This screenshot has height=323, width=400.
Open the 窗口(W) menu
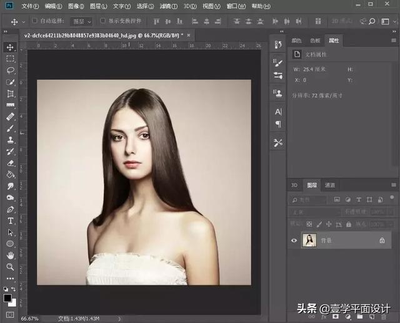click(236, 6)
